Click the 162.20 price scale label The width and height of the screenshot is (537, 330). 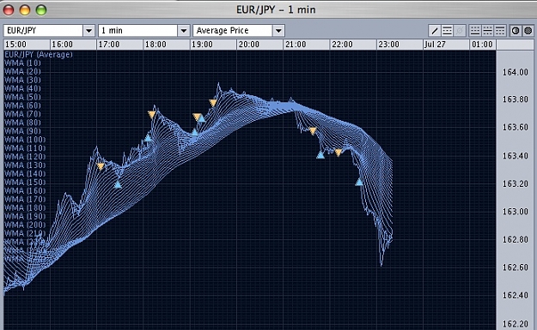[x=515, y=323]
